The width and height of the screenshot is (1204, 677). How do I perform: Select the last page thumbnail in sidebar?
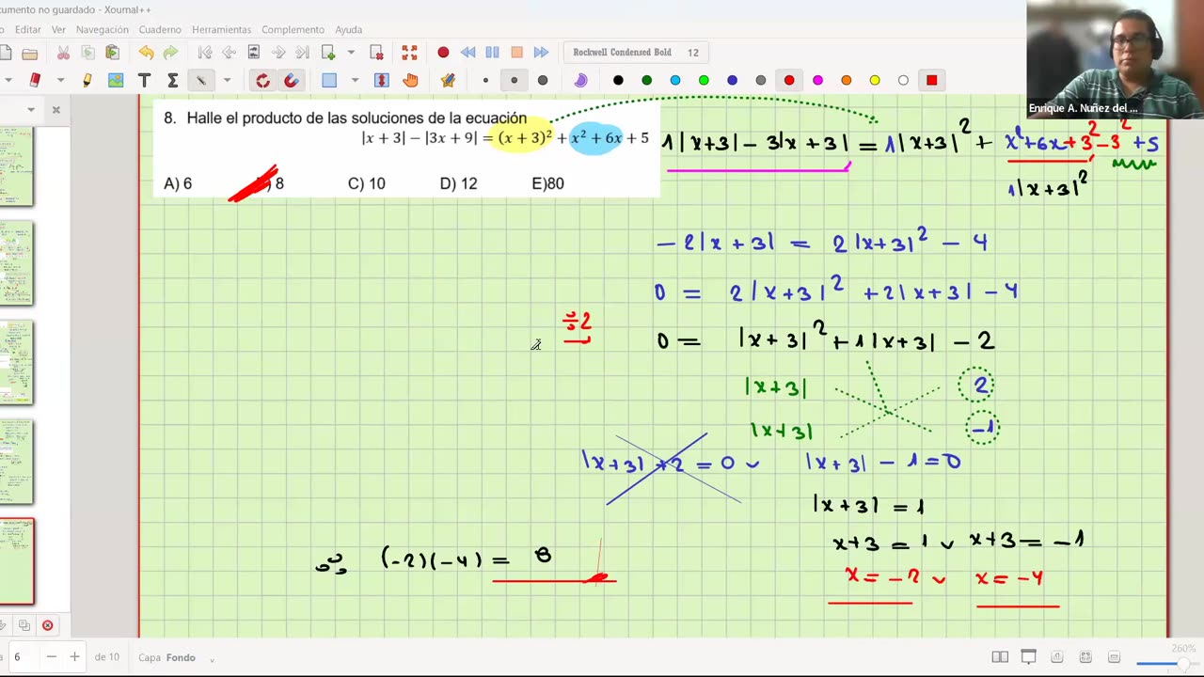click(x=16, y=561)
